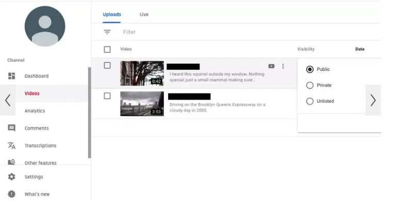Select the Unlisted visibility radio button
The width and height of the screenshot is (401, 218).
click(310, 101)
